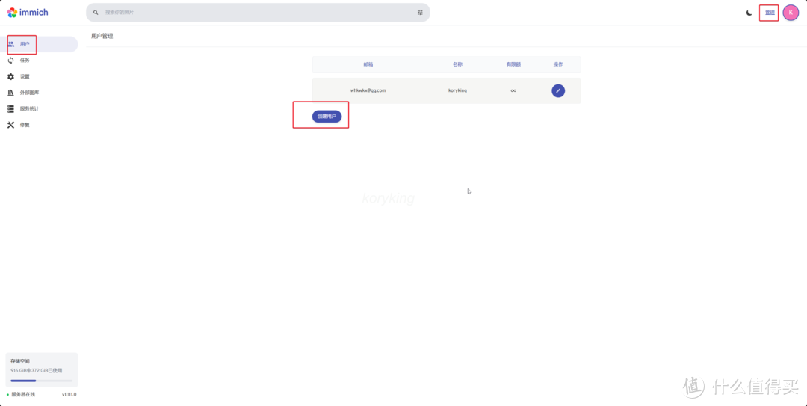Open the 管理 administration link

click(x=770, y=13)
